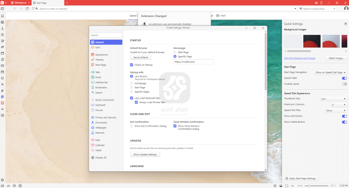Open the Tabs settings section
349x188 pixels.
[x=97, y=72]
